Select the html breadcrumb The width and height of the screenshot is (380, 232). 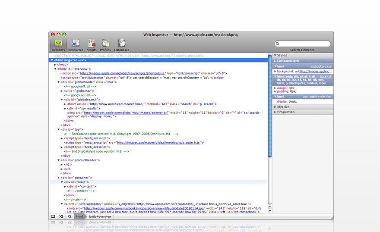[80, 216]
